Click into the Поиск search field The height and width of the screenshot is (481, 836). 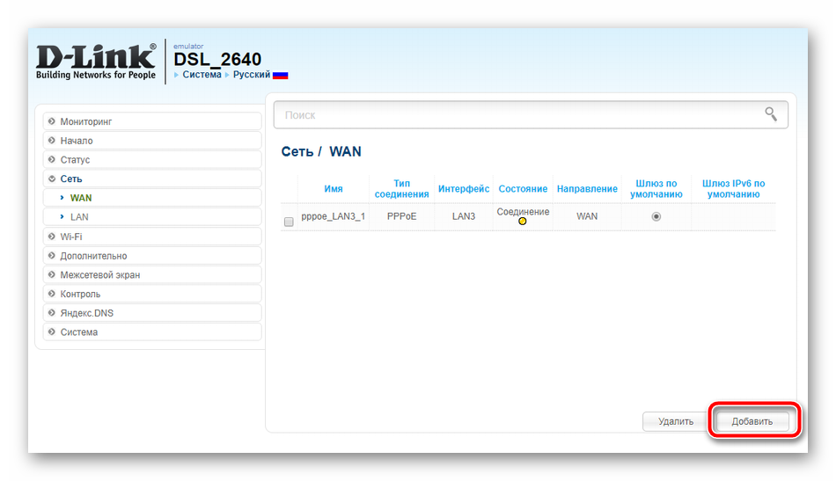click(x=531, y=114)
